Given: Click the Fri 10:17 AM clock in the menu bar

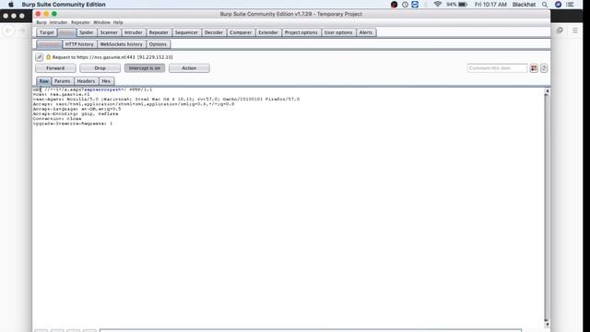Looking at the screenshot, I should (490, 5).
